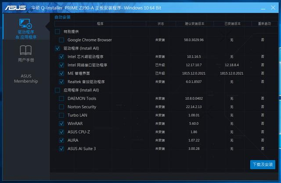Toggle the 驱动程序 (Install All) checkbox
This screenshot has height=183, width=281.
(x=58, y=48)
